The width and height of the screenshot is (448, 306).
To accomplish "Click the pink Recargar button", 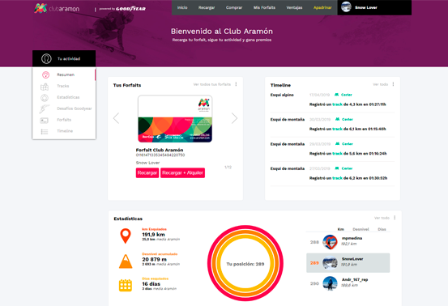I will point(147,172).
